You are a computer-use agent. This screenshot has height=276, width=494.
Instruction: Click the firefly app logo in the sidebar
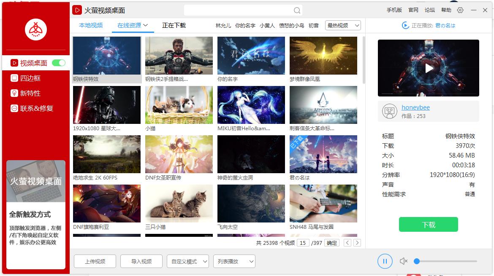tap(35, 29)
